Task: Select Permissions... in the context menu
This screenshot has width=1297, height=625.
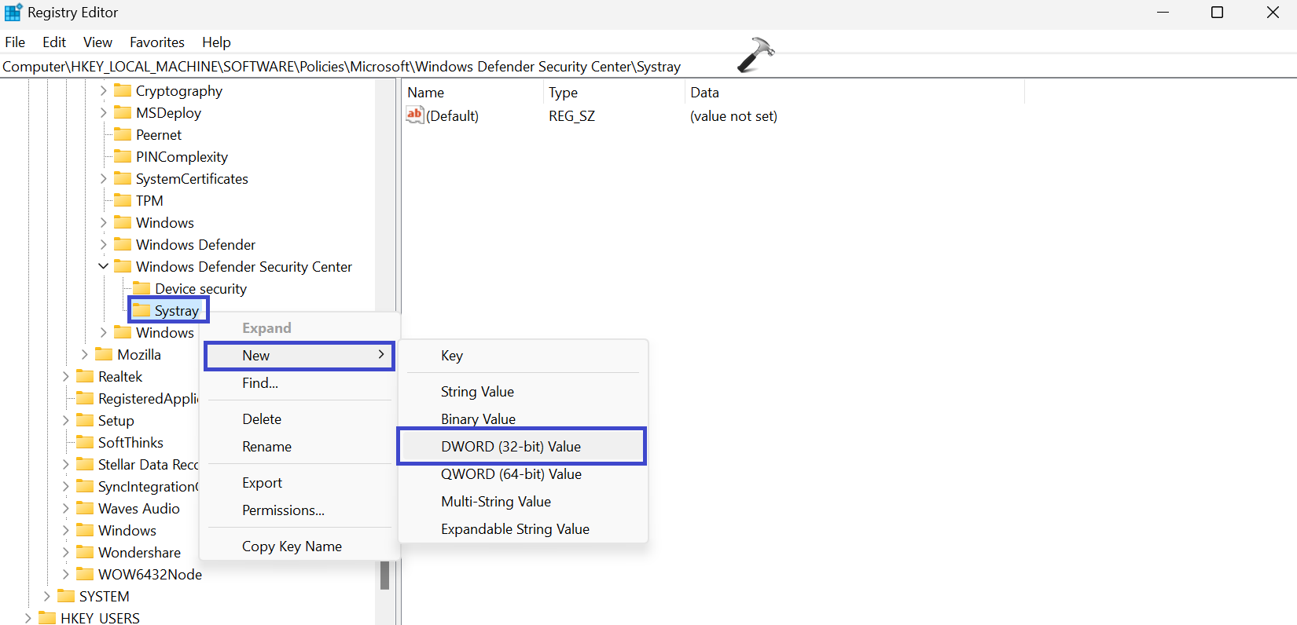Action: [283, 510]
